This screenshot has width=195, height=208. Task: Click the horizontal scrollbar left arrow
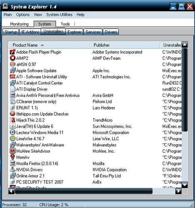(11, 191)
